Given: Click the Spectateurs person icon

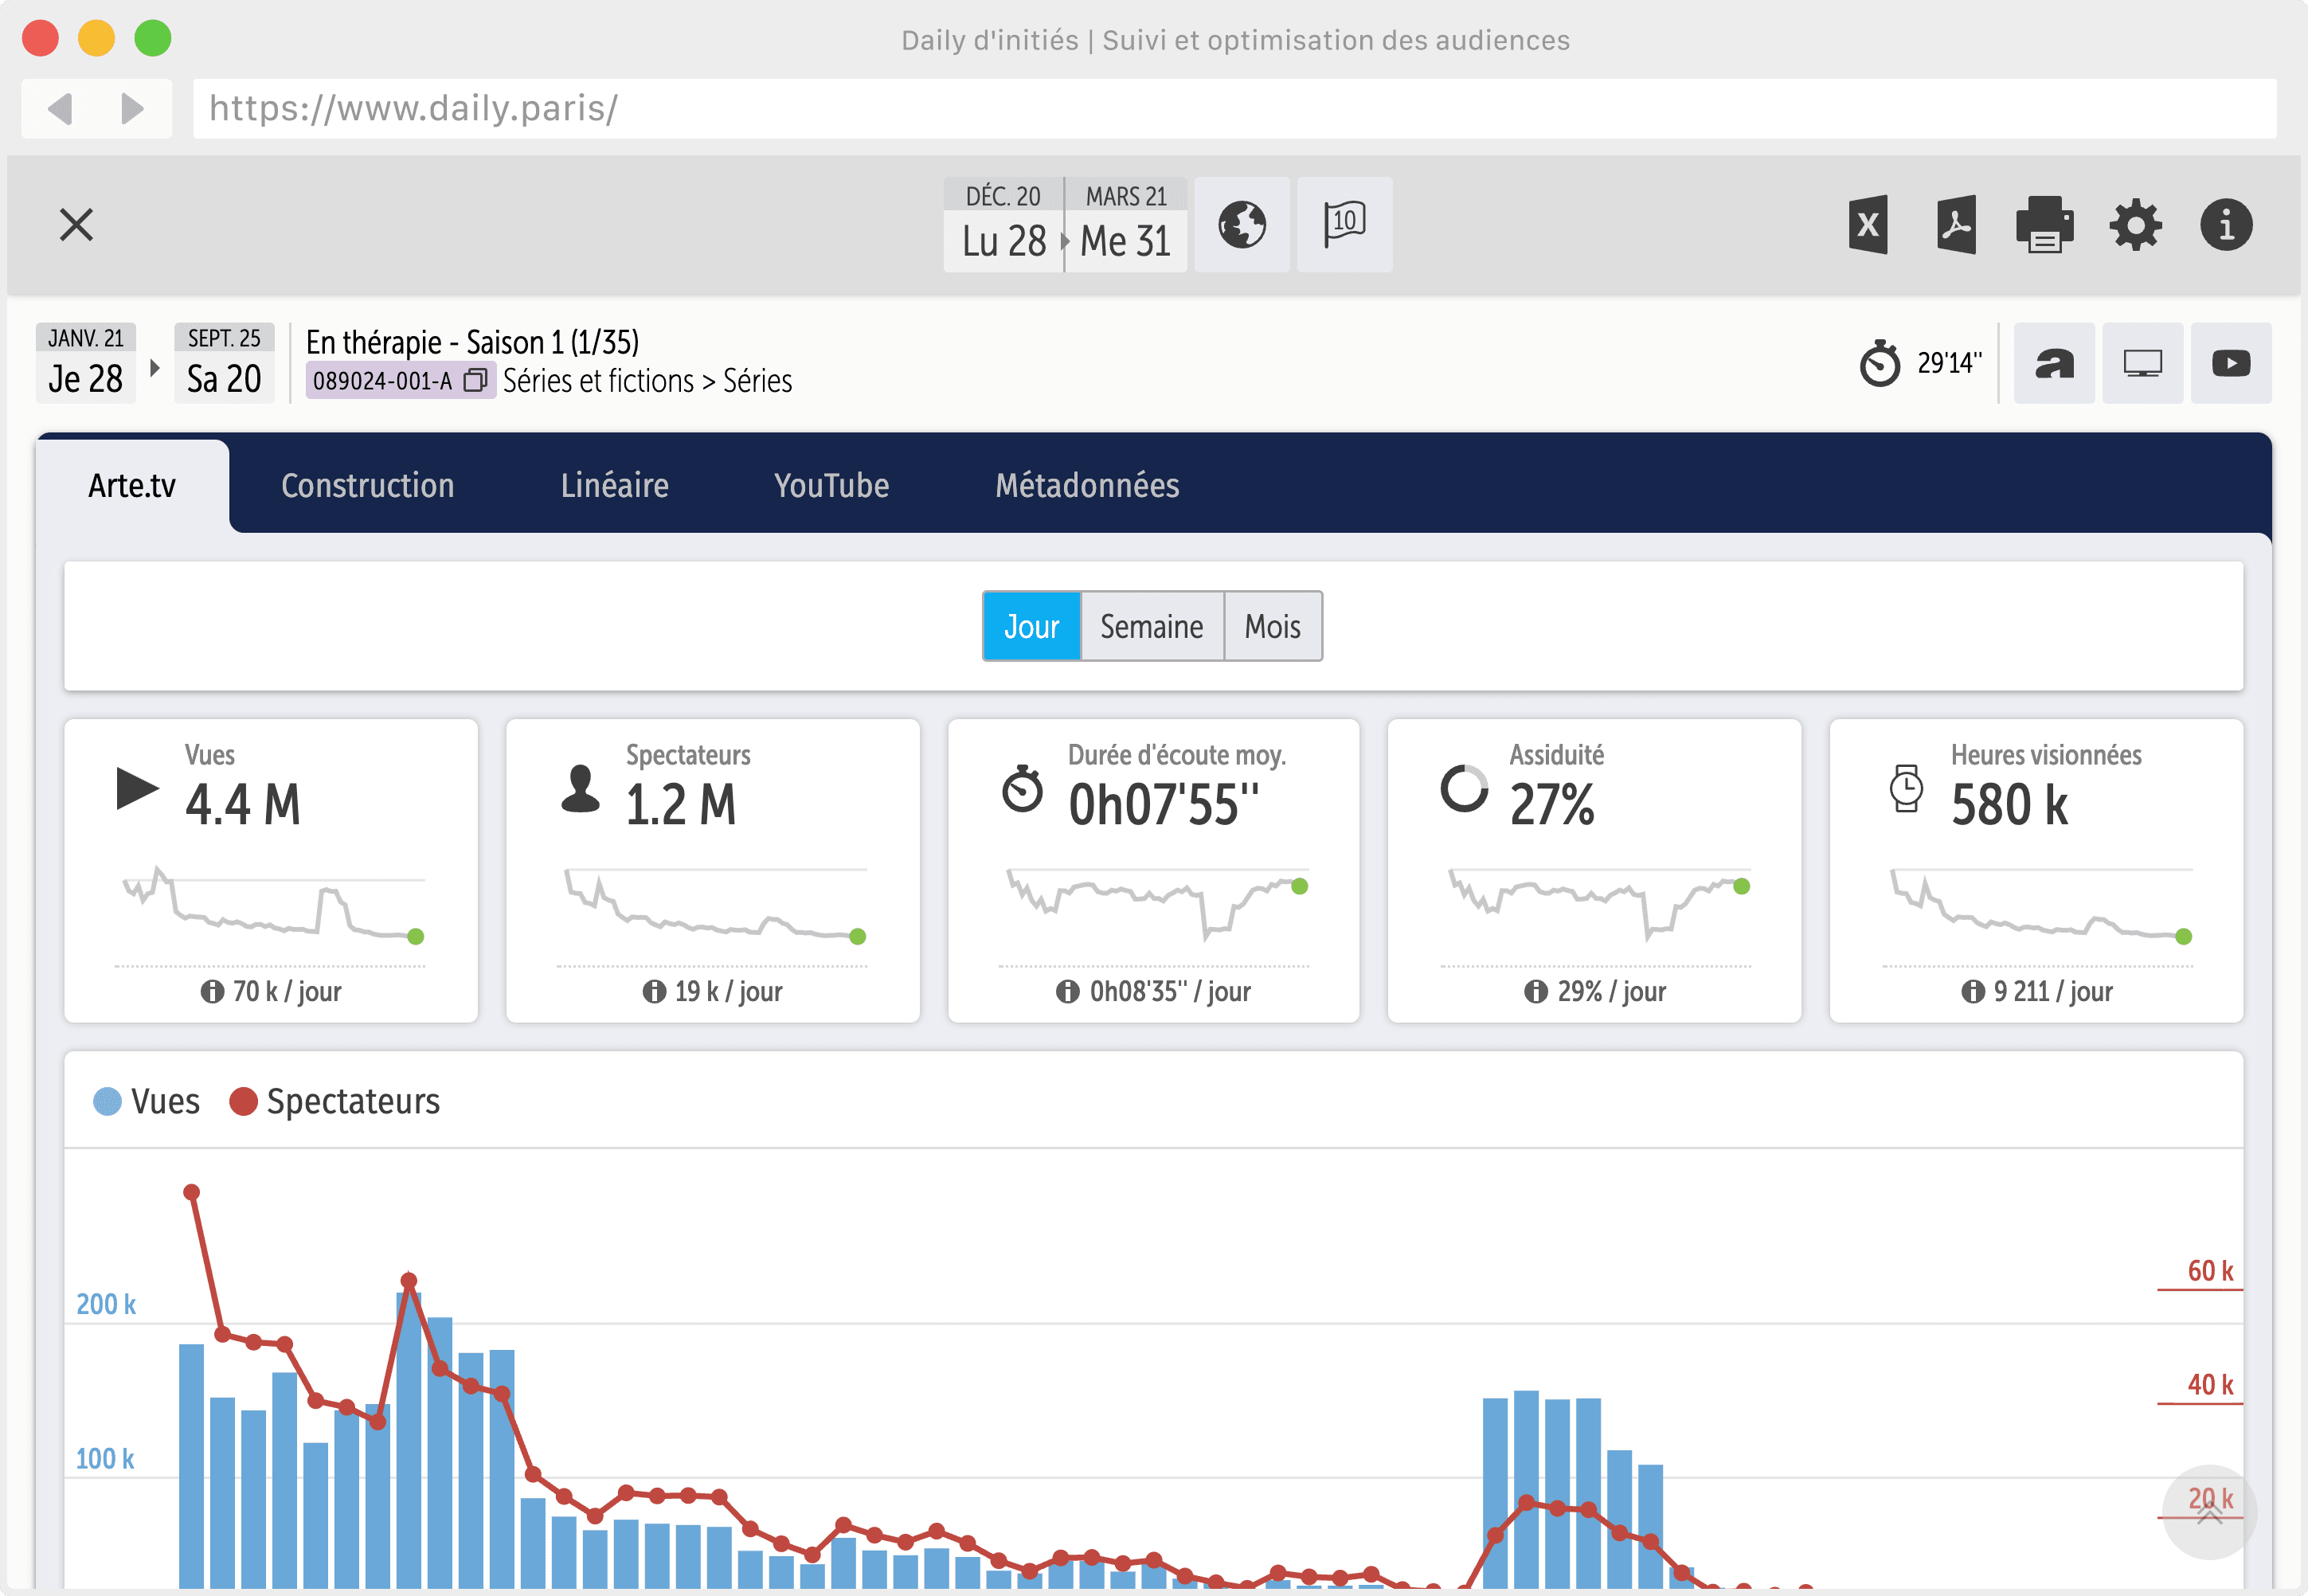Looking at the screenshot, I should [x=580, y=788].
